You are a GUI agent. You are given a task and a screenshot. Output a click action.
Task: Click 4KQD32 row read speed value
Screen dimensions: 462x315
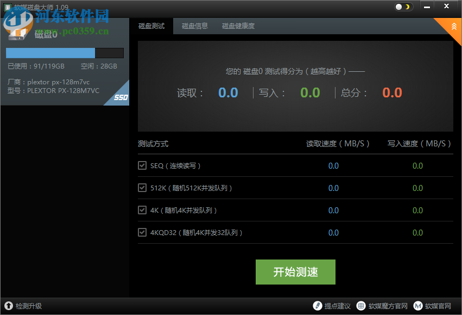point(333,233)
